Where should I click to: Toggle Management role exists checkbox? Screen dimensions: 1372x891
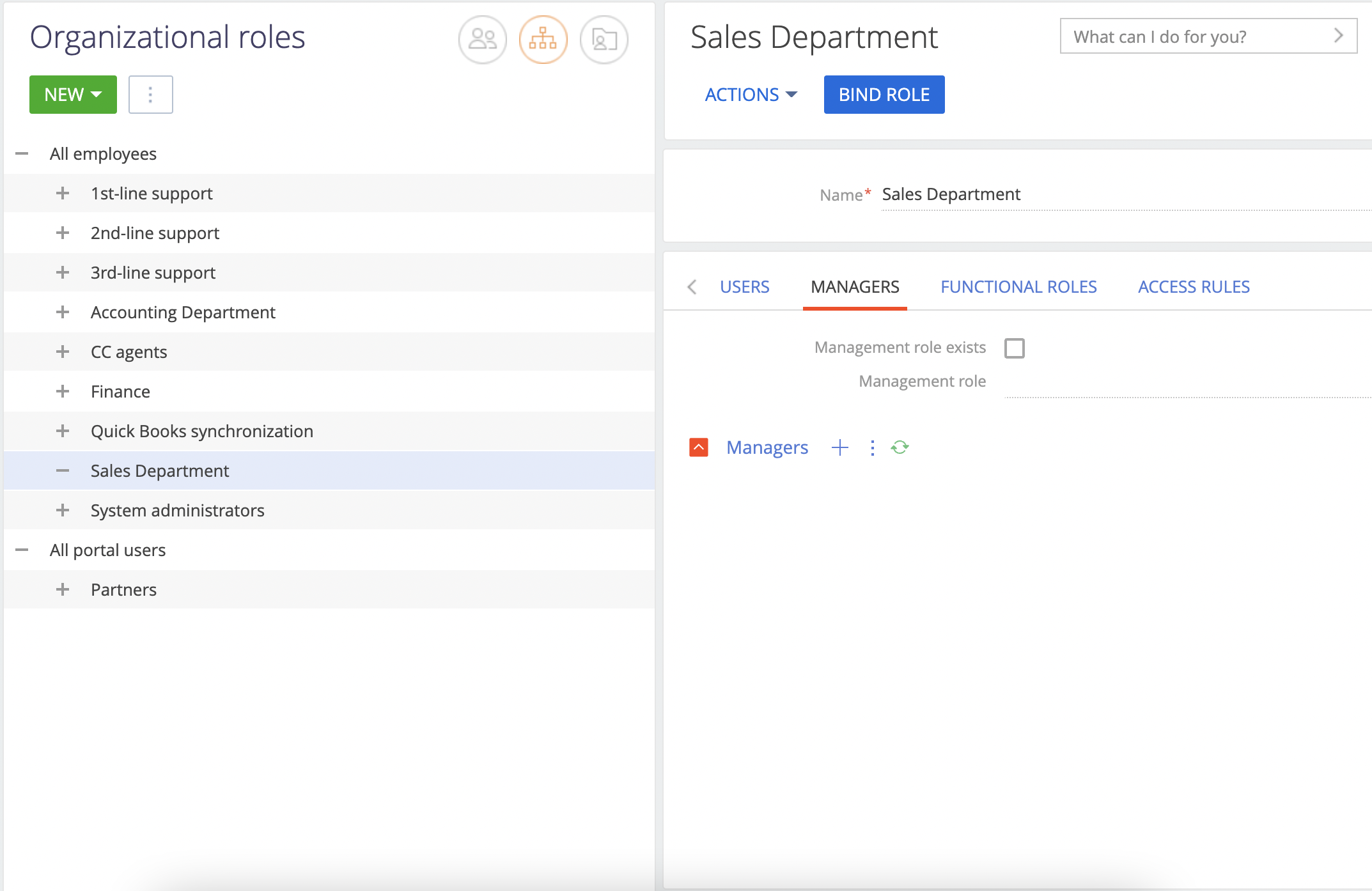1014,348
